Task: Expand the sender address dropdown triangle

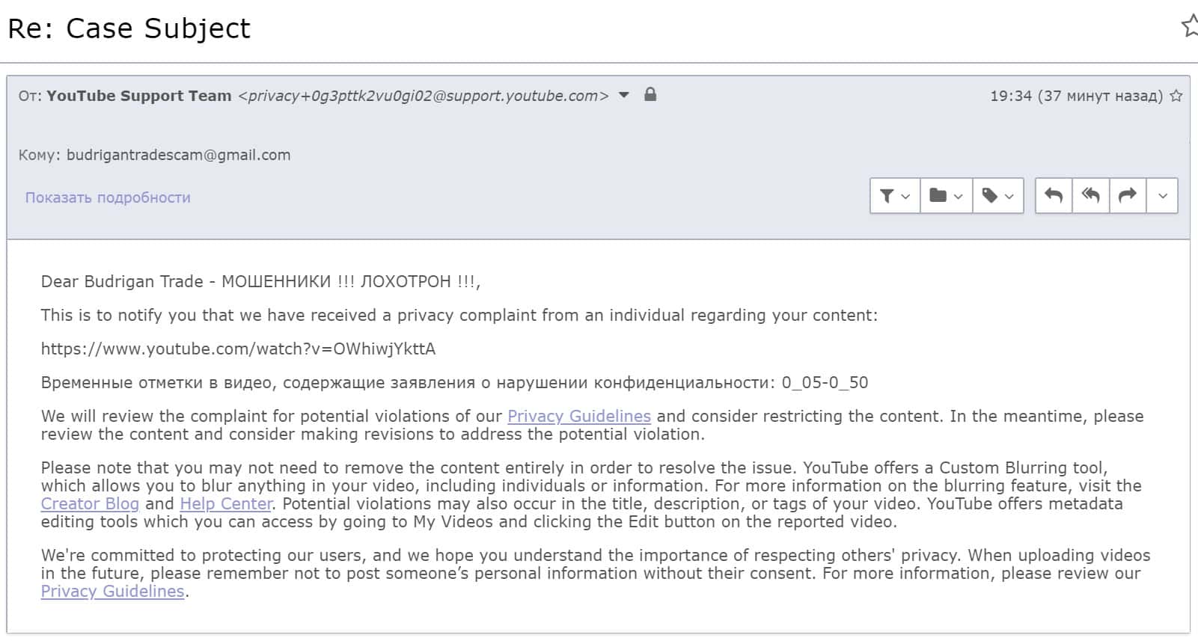Action: click(624, 95)
